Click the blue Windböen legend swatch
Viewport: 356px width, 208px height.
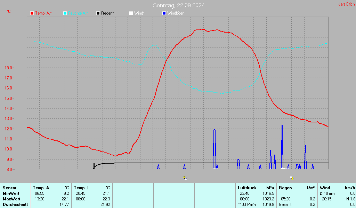coord(164,13)
